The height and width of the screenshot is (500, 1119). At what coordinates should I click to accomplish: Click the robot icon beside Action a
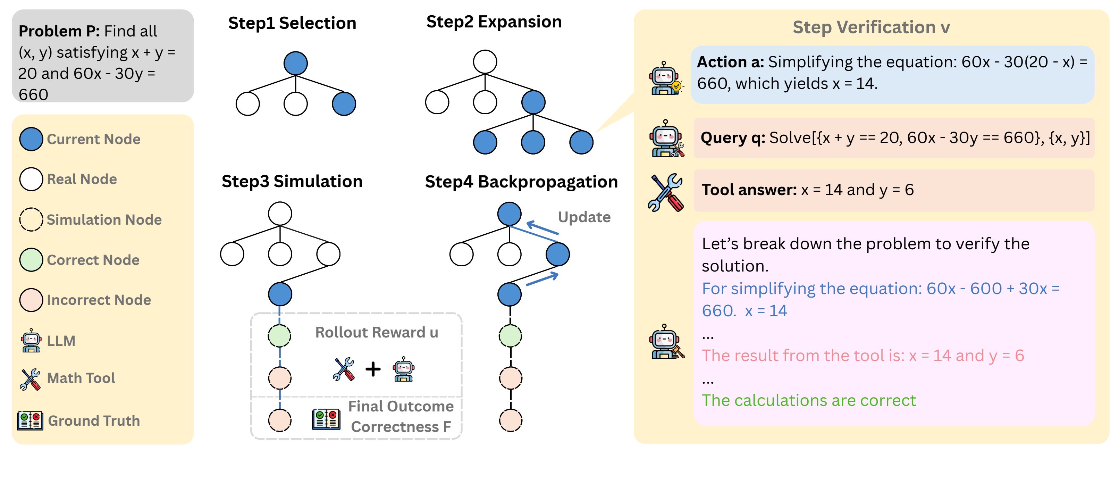point(665,78)
